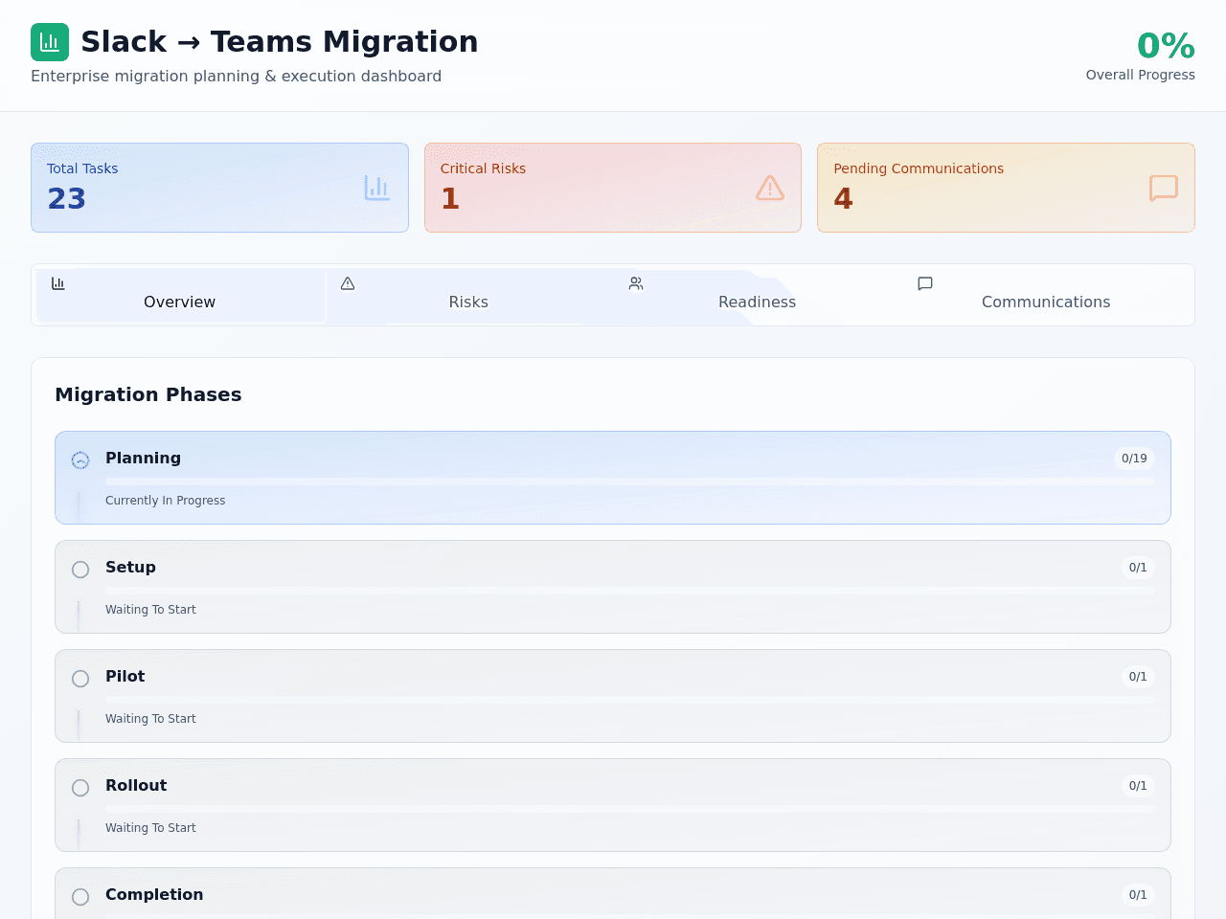1226x919 pixels.
Task: Select the Total Tasks 23 card
Action: pos(219,188)
